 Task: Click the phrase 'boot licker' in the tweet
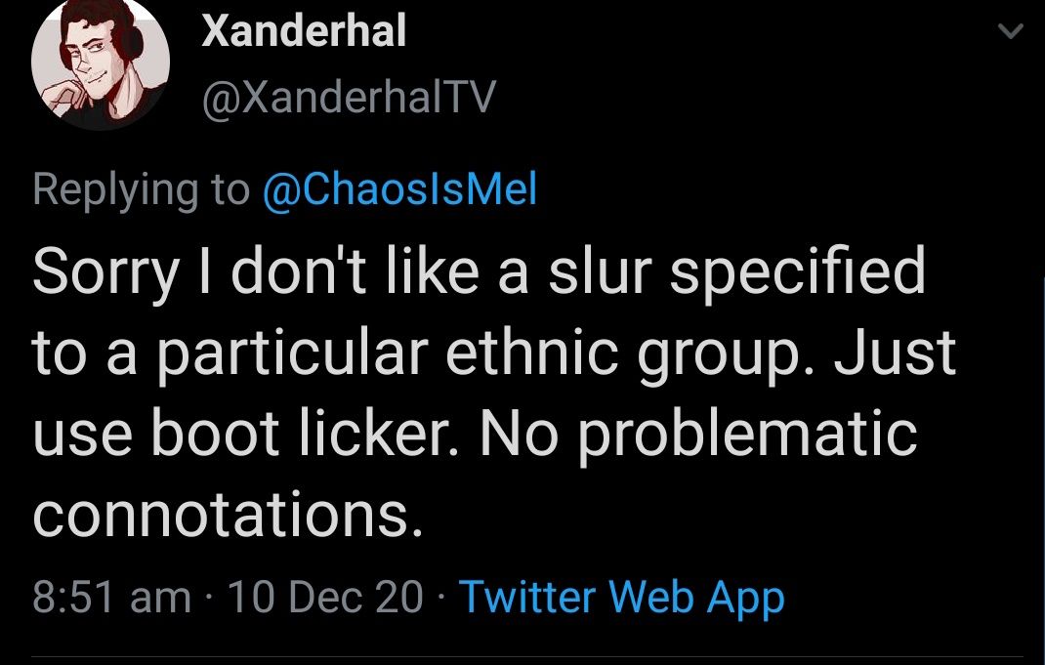(303, 434)
